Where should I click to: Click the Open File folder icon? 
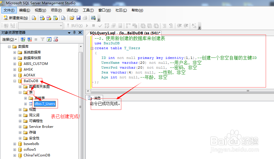[x=72, y=18]
